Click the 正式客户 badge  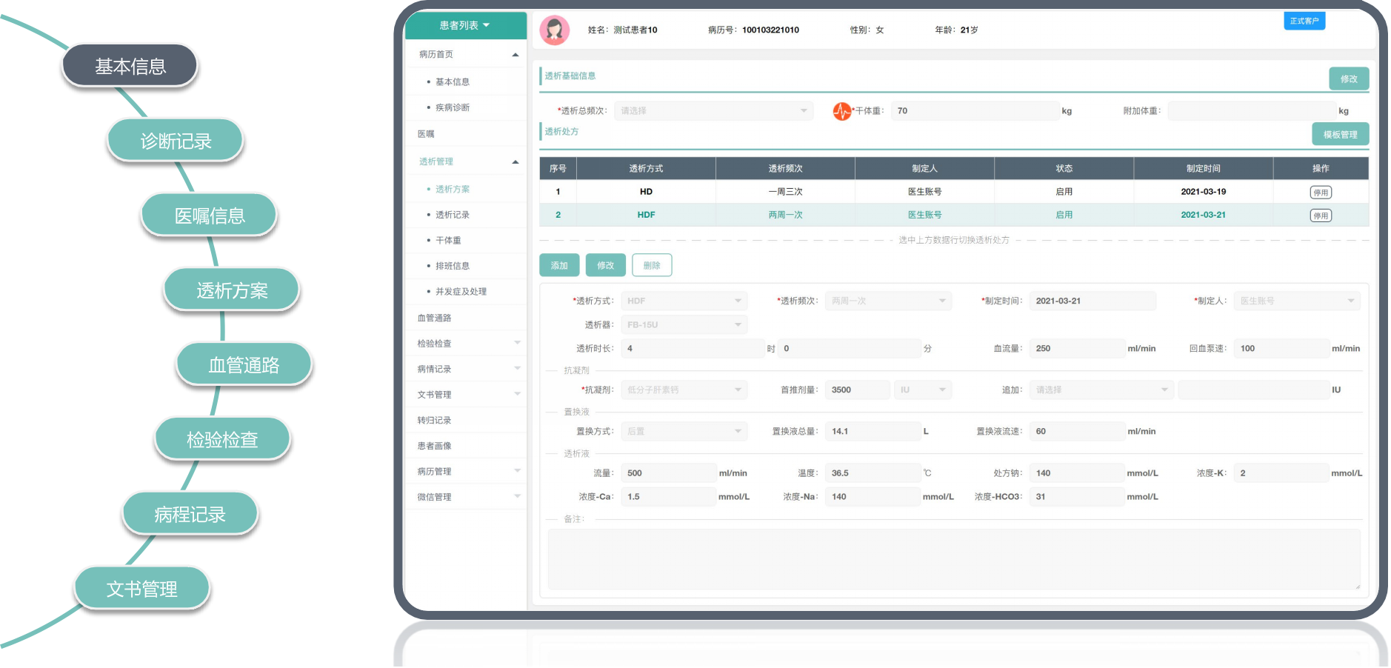1304,21
